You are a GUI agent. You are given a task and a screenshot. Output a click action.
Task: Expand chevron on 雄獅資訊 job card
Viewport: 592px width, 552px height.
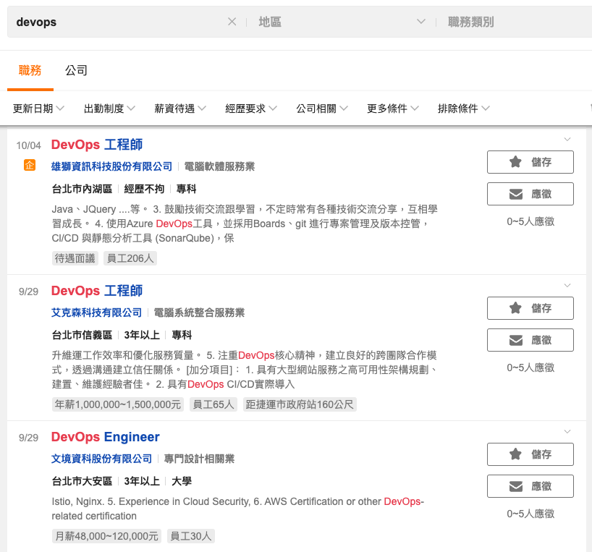pyautogui.click(x=567, y=139)
